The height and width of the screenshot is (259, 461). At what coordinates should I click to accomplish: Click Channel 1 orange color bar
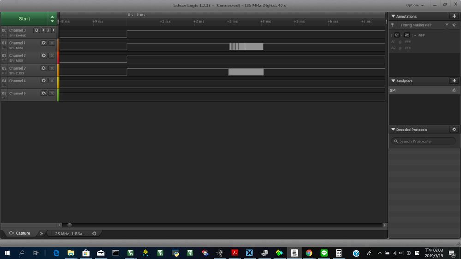click(58, 45)
